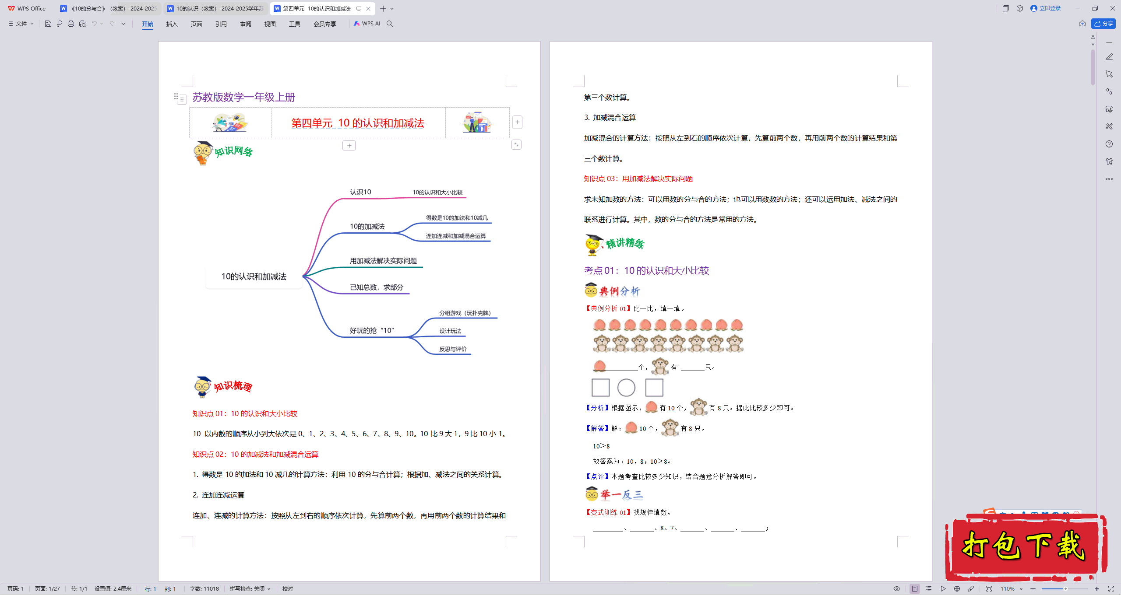
Task: Open the 插入 ribbon tab
Action: [172, 24]
